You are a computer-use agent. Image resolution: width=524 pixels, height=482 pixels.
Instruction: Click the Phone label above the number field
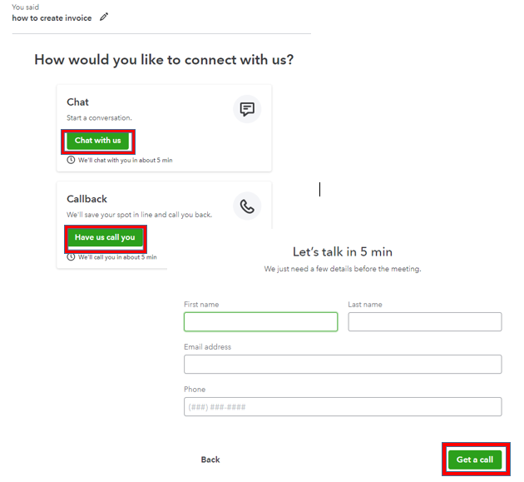click(x=195, y=390)
